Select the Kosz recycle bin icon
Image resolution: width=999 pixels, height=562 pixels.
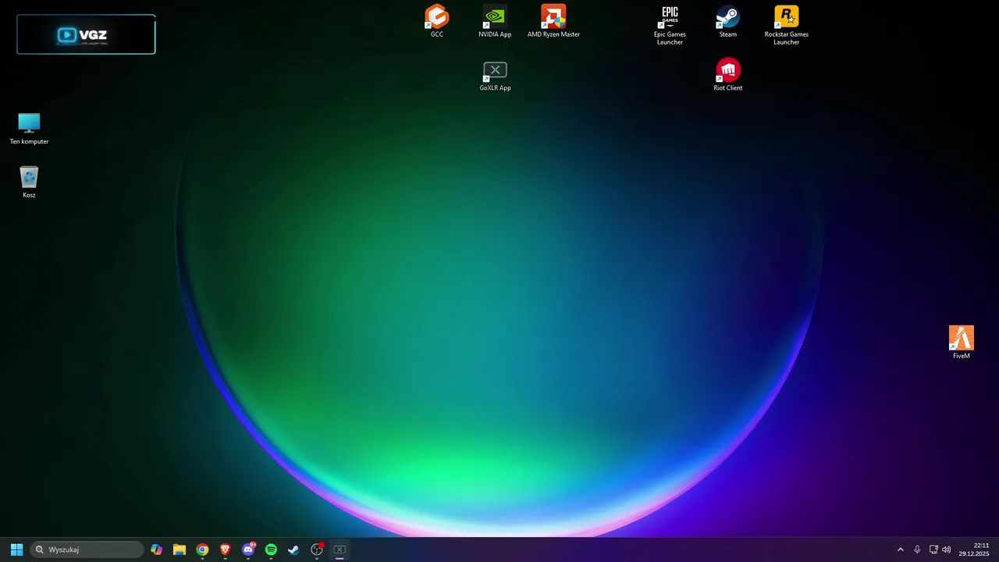coord(29,182)
